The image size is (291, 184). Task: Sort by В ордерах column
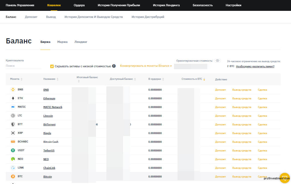[163, 79]
